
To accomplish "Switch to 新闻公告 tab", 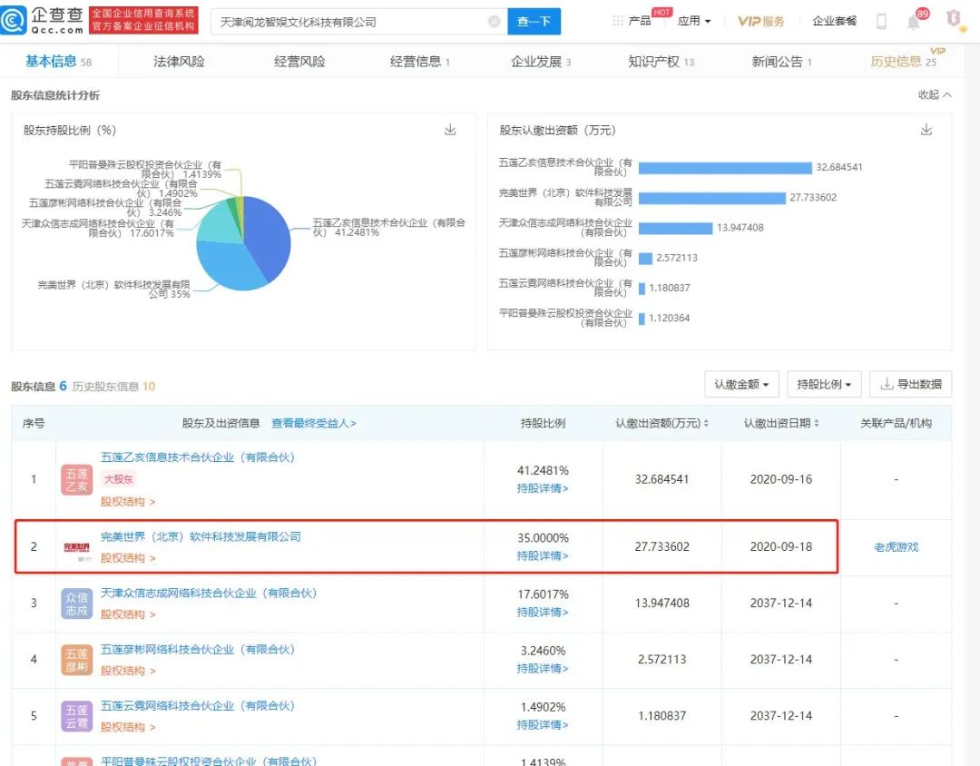I will [781, 62].
